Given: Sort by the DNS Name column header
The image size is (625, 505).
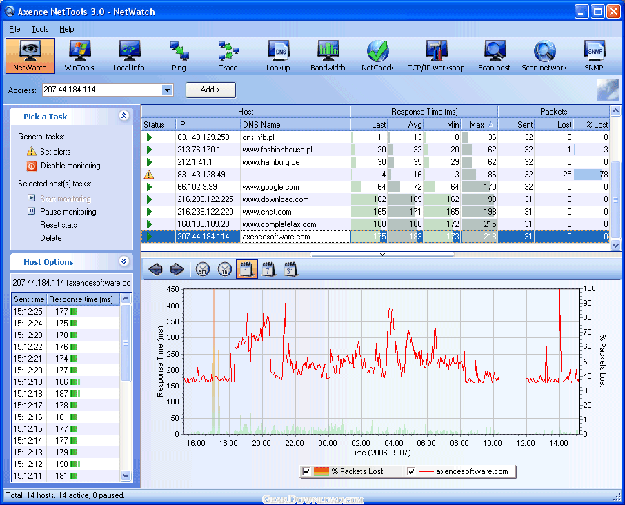Looking at the screenshot, I should [x=295, y=125].
